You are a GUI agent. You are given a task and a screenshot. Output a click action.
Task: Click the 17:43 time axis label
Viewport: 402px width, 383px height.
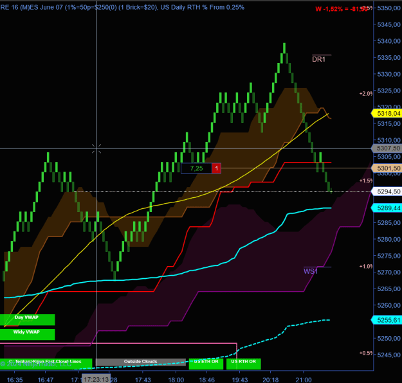143,380
